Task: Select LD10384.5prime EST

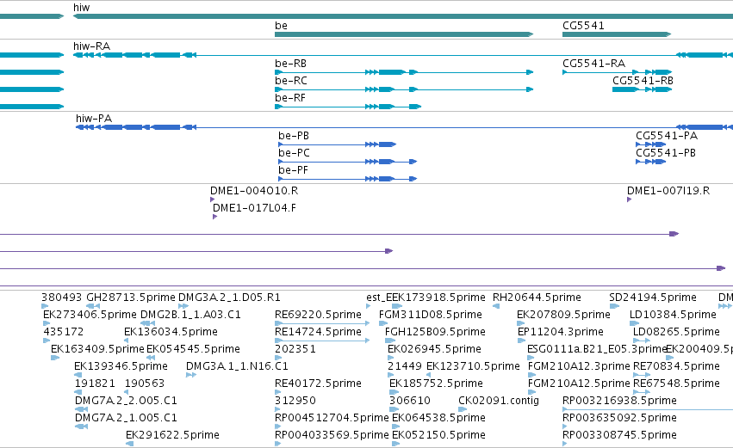Action: point(635,323)
